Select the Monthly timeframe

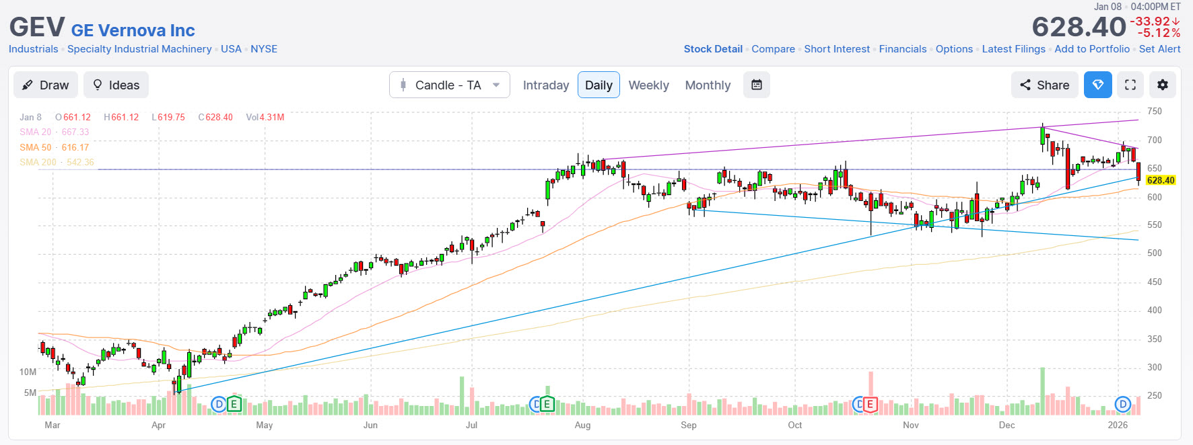[708, 85]
